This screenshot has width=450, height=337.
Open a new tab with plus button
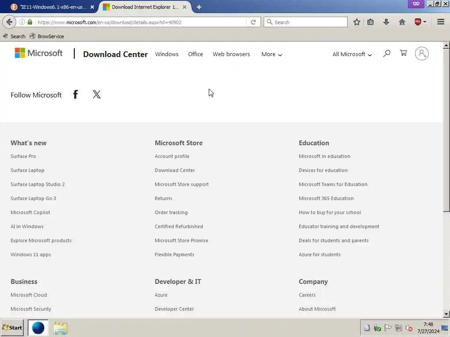(x=199, y=7)
